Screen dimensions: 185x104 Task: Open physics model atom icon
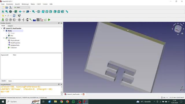19,20
